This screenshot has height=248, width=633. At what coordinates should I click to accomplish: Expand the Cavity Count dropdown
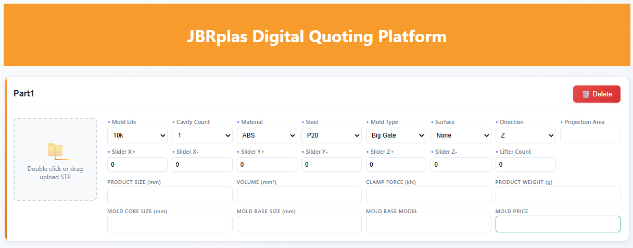(x=202, y=135)
